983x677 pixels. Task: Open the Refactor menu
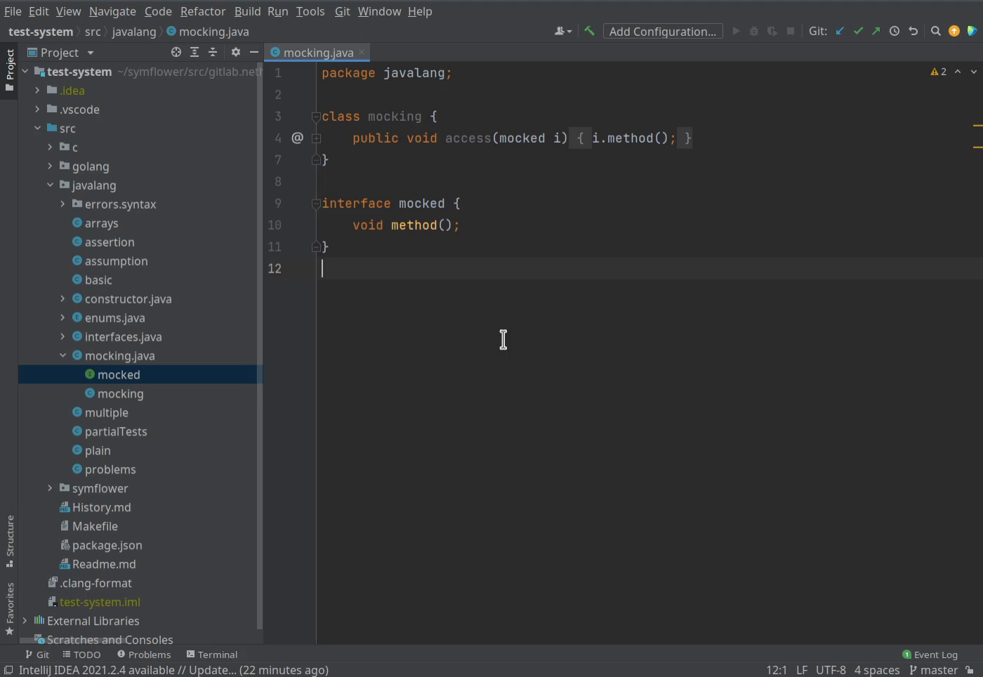pos(203,11)
